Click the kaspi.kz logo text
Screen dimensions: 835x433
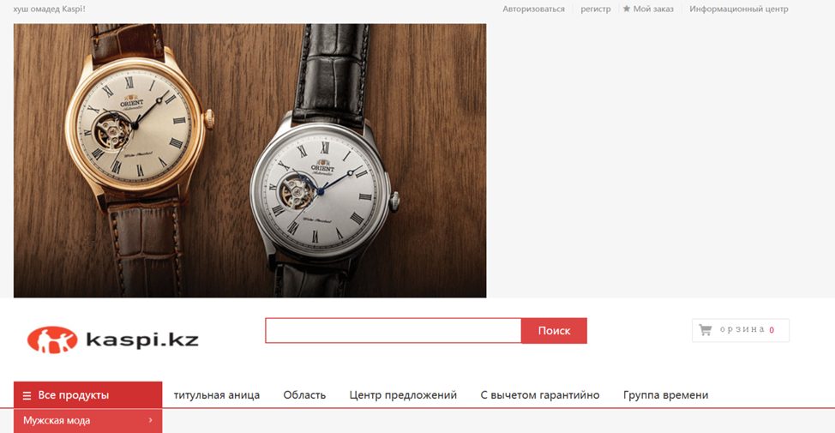(142, 340)
